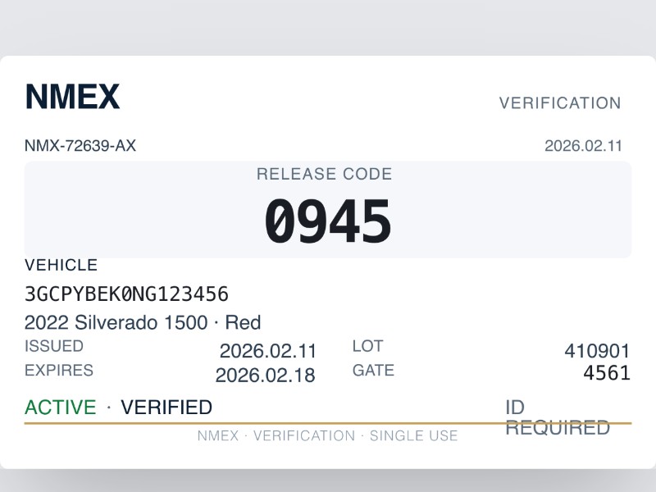Select the VIN 3GCPYBEK0NG123456
This screenshot has width=656, height=492.
[x=126, y=294]
